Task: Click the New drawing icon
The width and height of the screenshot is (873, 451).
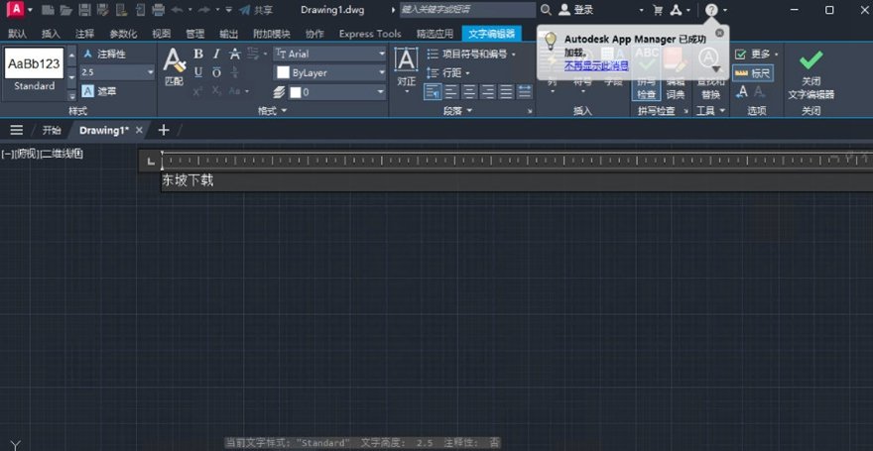Action: [x=48, y=10]
